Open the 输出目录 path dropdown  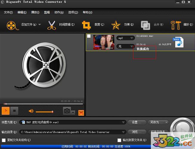point(73,132)
